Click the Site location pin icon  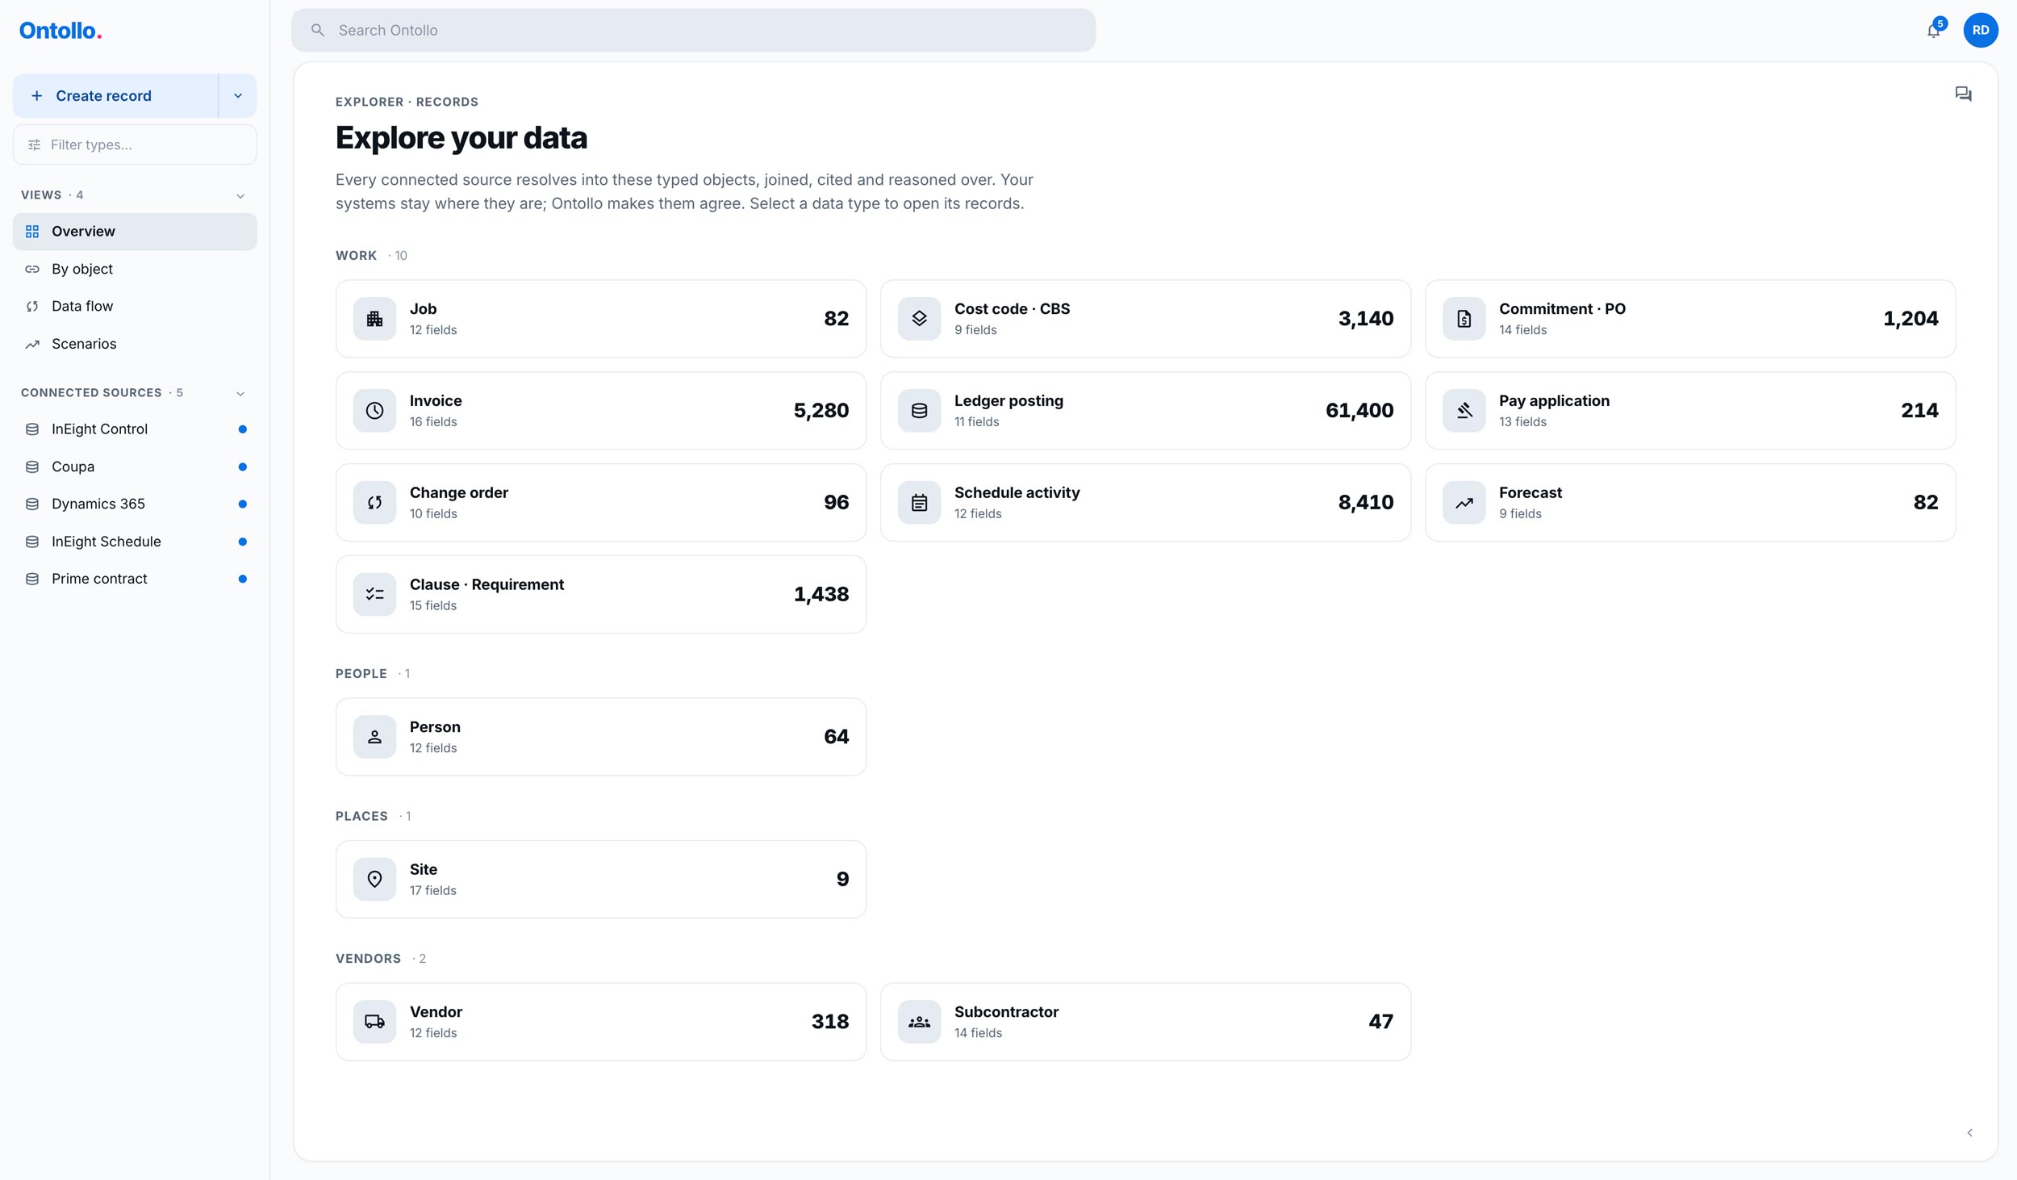coord(374,880)
